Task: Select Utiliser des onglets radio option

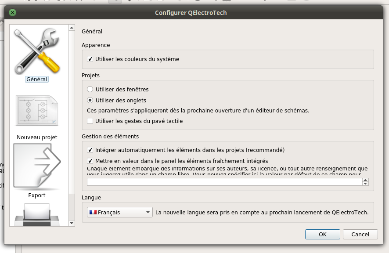Action: pos(90,100)
